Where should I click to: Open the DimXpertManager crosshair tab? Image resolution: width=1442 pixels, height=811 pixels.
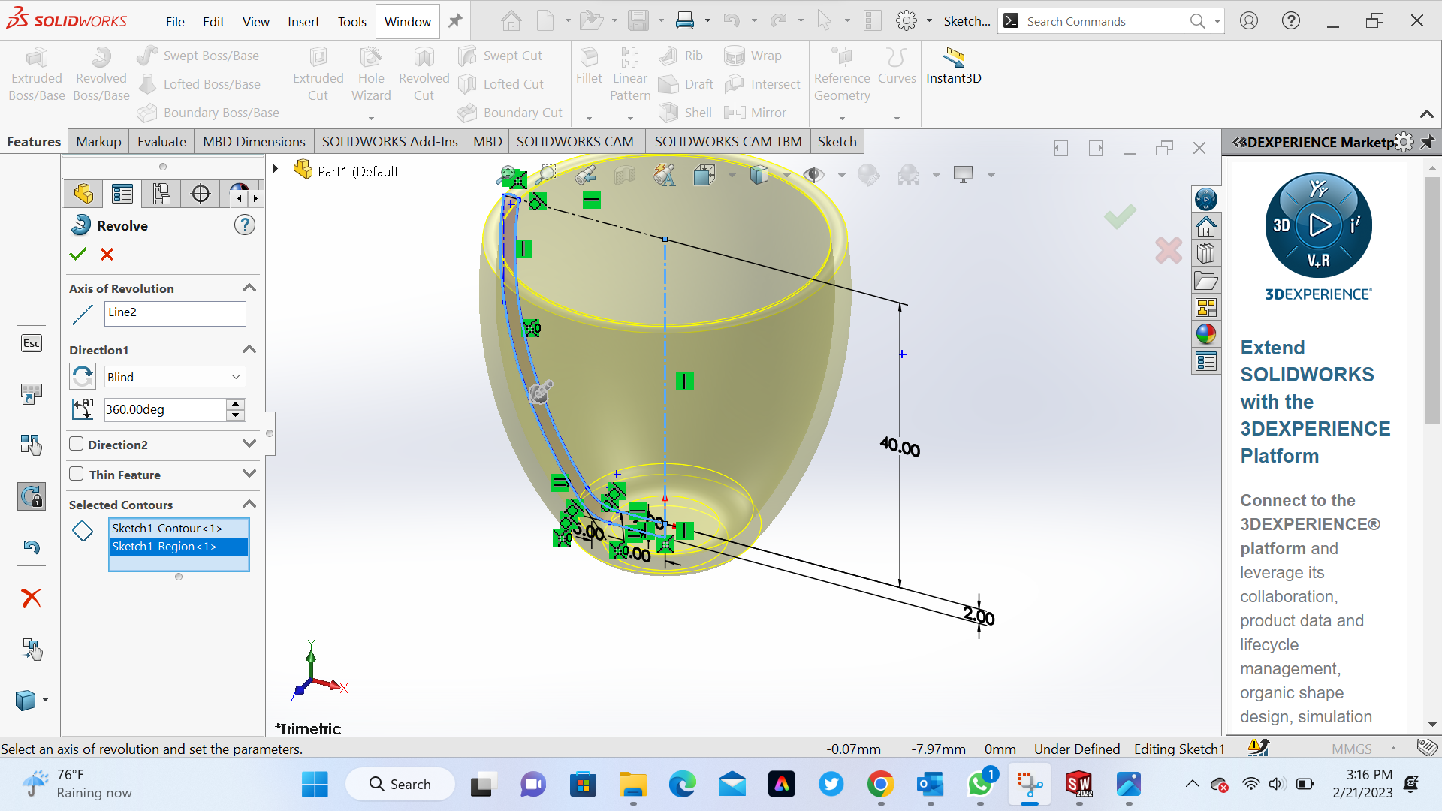[201, 194]
